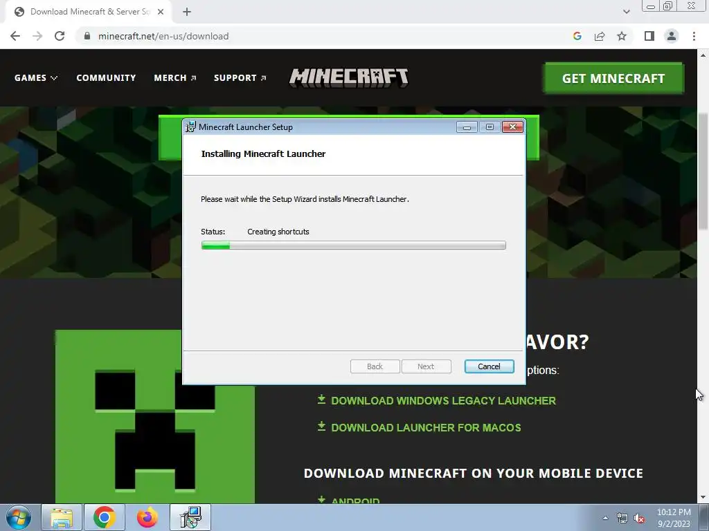Maximize the Minecraft Launcher Setup dialog
Screen dimensions: 709x531
490,127
